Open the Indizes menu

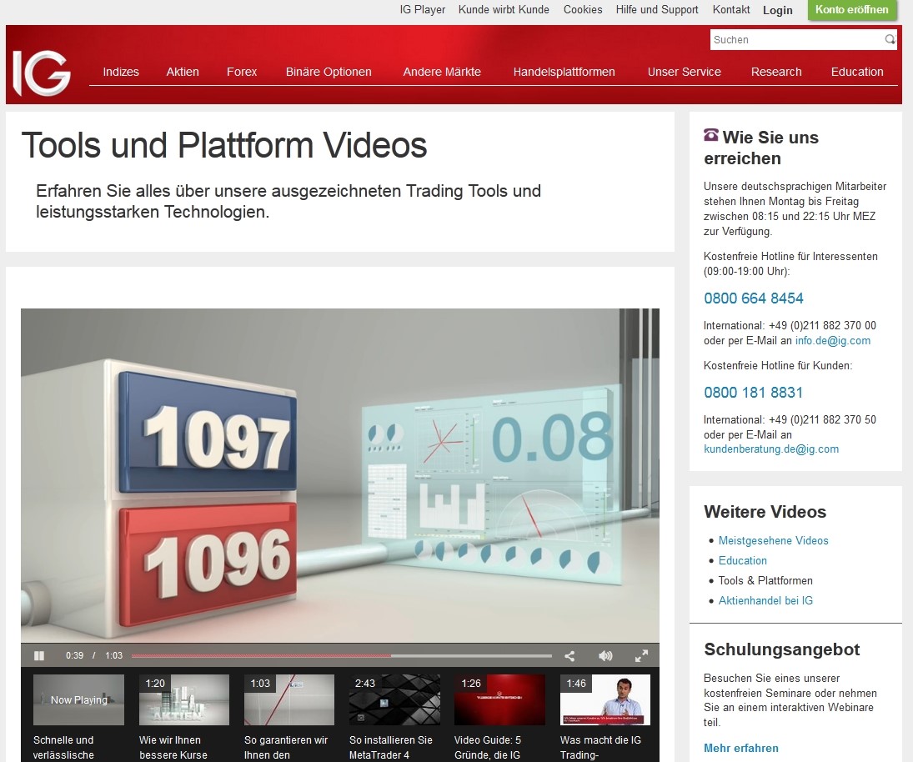[121, 72]
